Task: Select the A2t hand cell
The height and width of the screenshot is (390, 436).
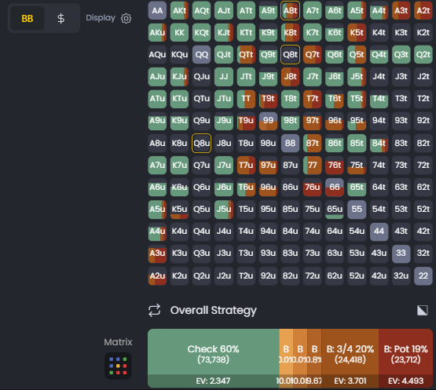Action: pos(423,10)
